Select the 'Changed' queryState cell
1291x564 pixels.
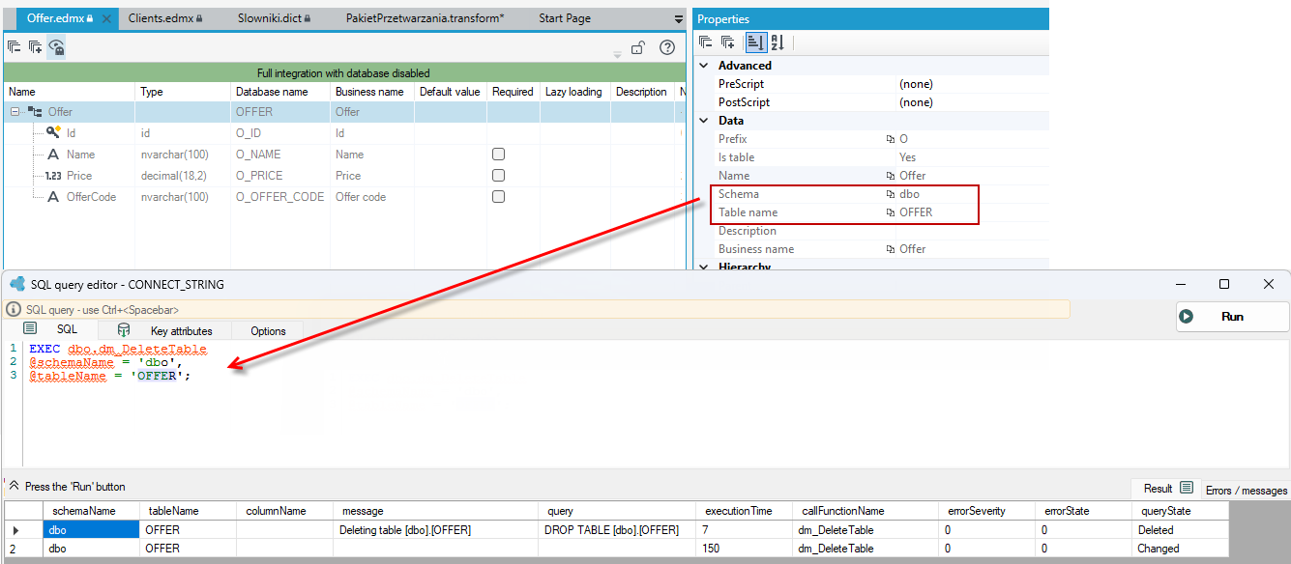click(1180, 549)
